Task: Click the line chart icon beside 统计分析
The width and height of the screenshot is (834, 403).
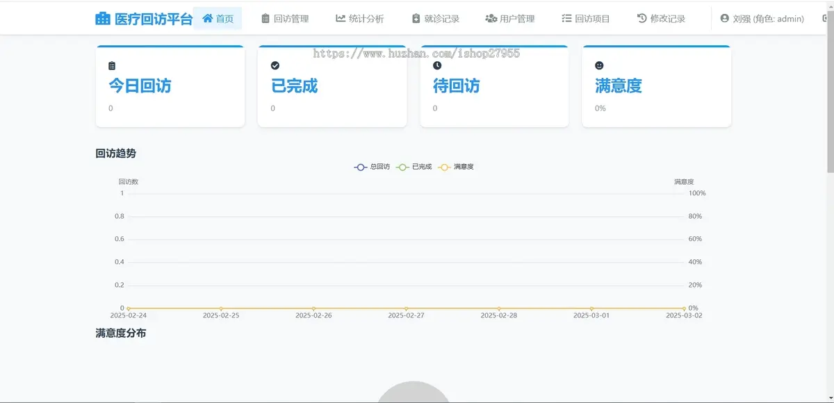Action: click(341, 19)
